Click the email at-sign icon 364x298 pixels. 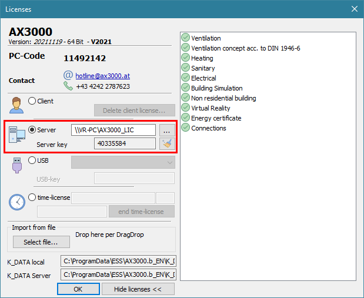pos(68,75)
